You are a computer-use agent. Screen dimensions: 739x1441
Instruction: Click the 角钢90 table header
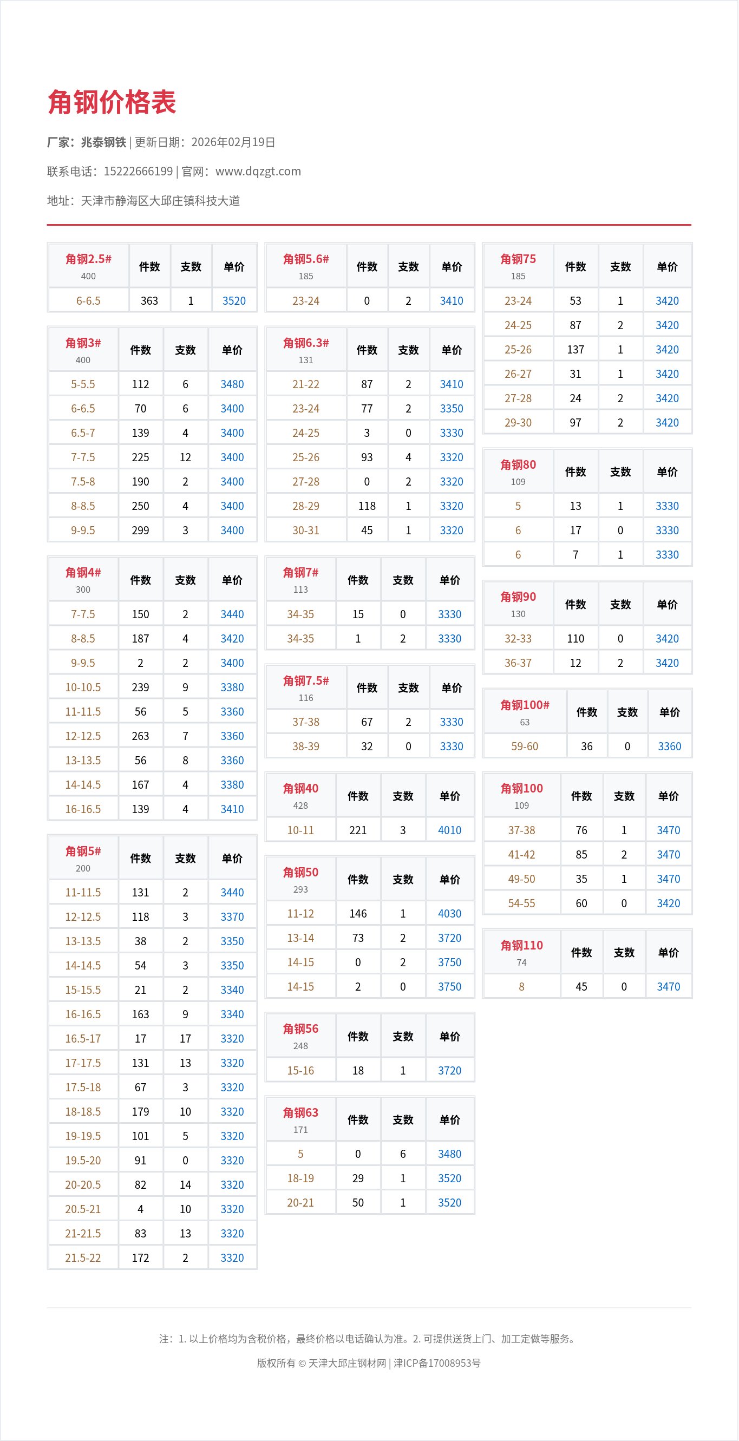point(518,605)
